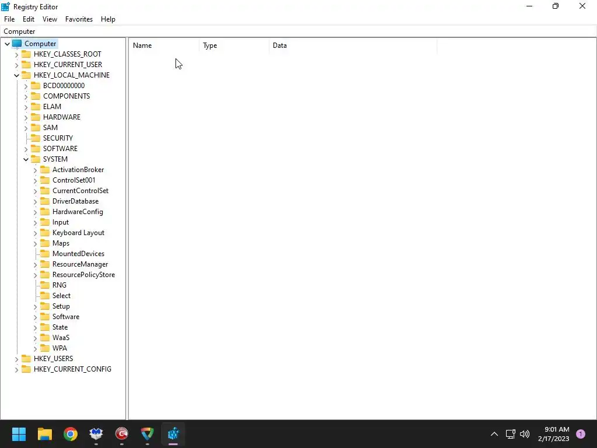Click the Registry Editor title bar icon
Viewport: 597px width, 448px height.
coord(5,6)
